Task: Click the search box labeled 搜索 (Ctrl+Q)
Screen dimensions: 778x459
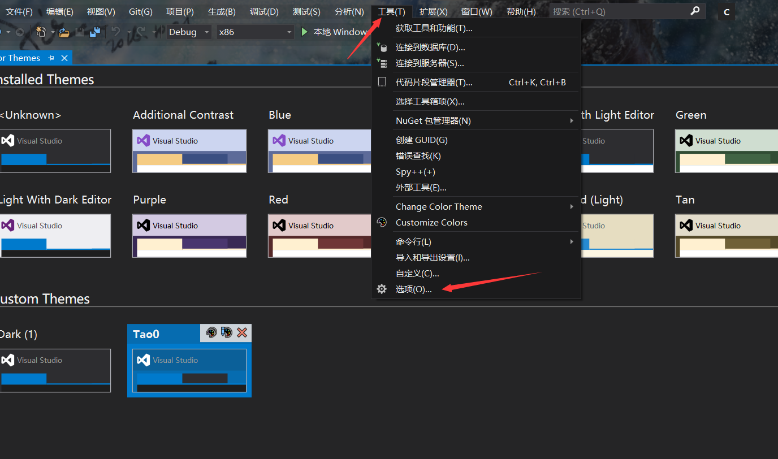Action: point(622,11)
